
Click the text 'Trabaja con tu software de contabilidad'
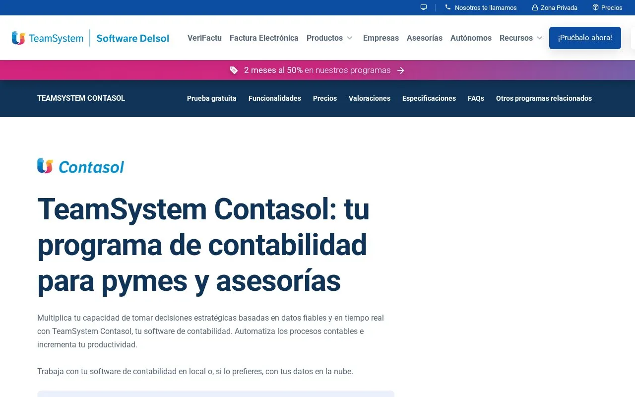coord(195,371)
